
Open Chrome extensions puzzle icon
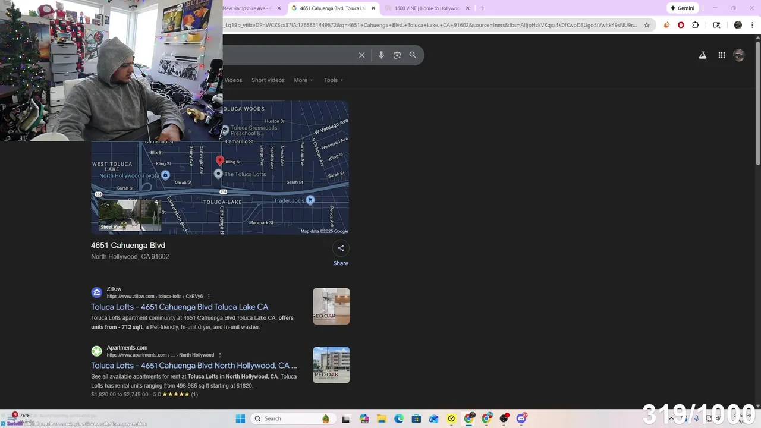(x=696, y=25)
